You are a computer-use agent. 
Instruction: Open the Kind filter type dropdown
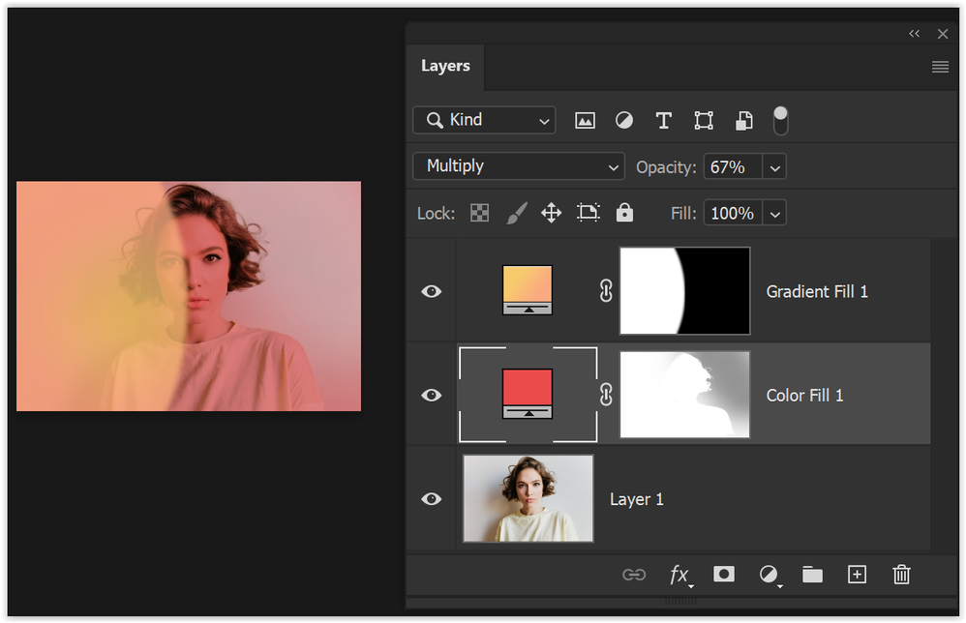(484, 120)
